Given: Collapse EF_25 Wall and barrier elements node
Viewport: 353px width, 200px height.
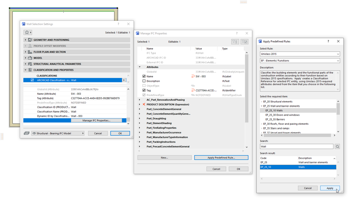Looking at the screenshot, I should coord(261,106).
